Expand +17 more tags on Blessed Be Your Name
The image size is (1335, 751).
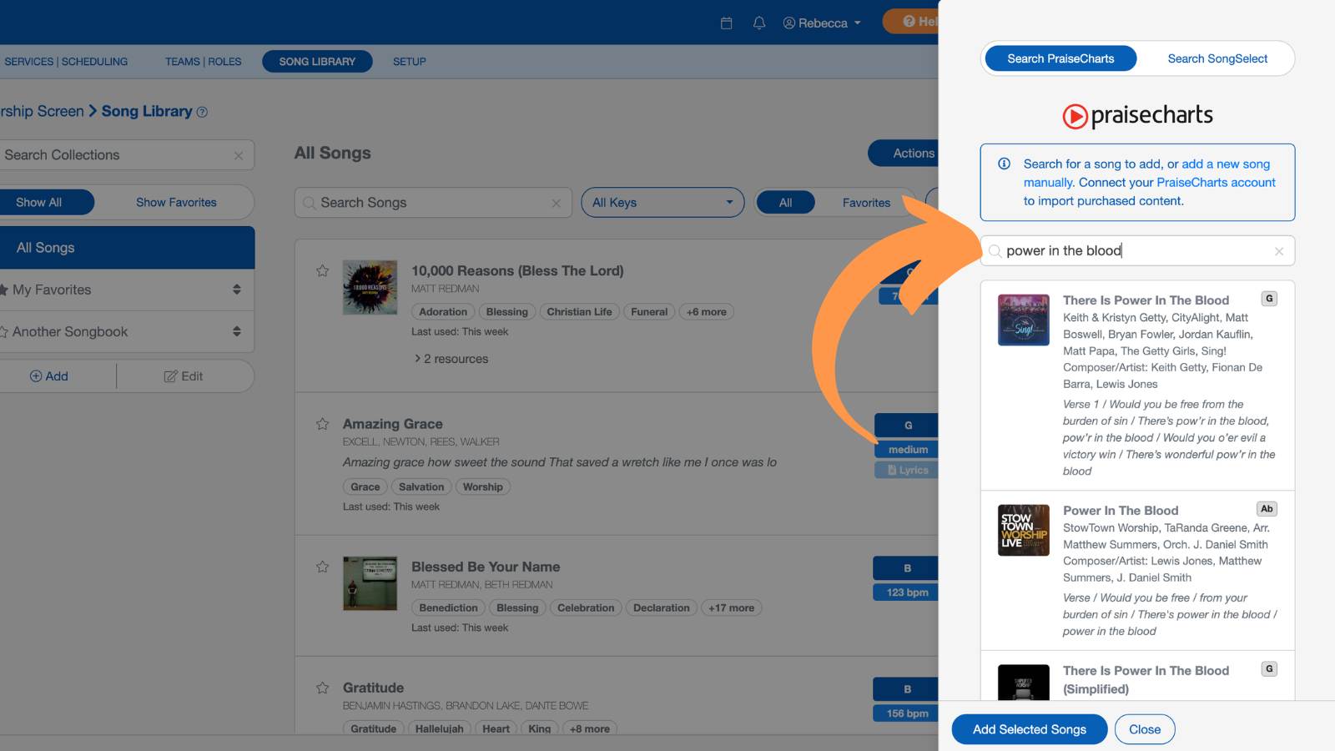(731, 608)
